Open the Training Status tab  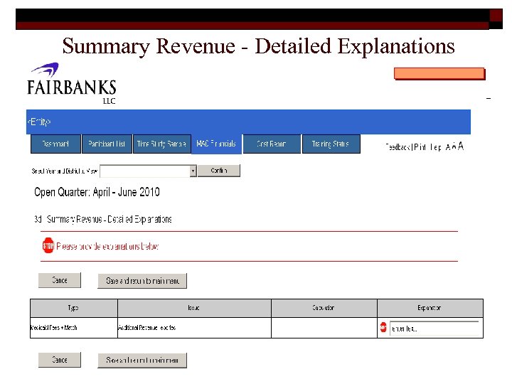point(331,144)
